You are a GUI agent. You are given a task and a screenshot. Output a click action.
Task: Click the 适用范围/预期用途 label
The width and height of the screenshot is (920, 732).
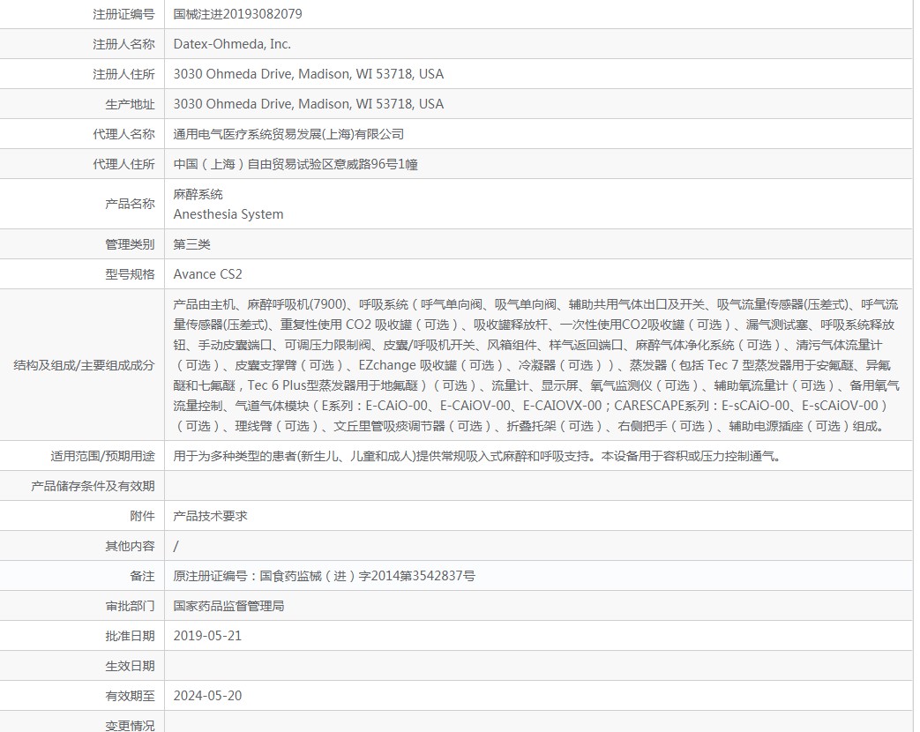click(x=102, y=456)
